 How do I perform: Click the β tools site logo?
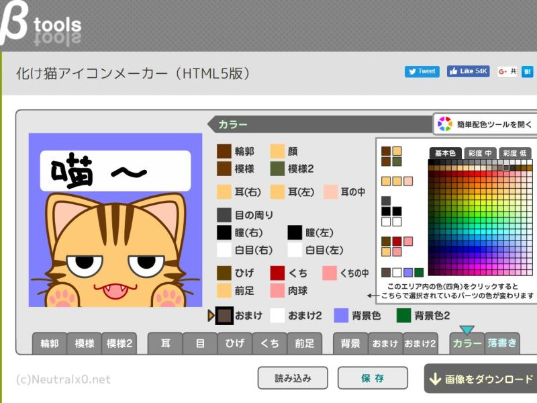42,26
